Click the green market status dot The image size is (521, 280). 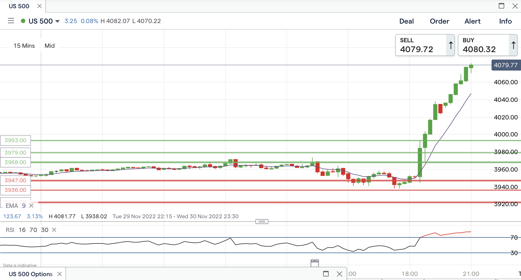click(23, 21)
